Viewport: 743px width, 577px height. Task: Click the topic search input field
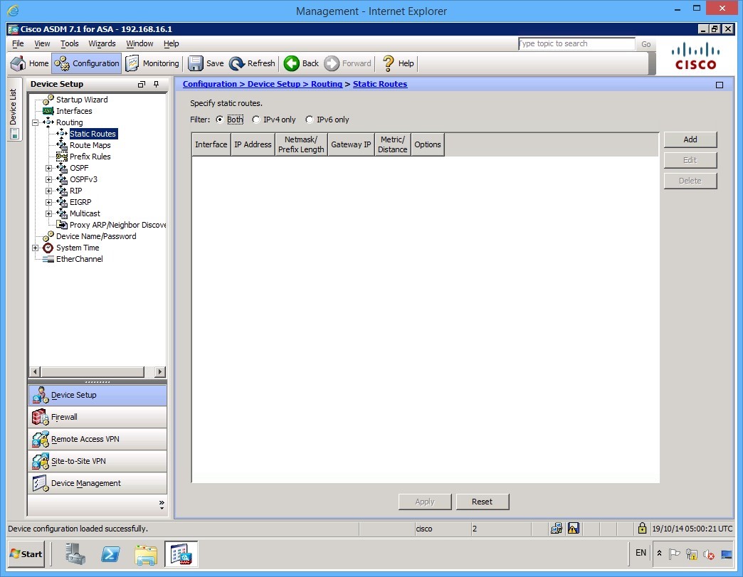point(576,43)
